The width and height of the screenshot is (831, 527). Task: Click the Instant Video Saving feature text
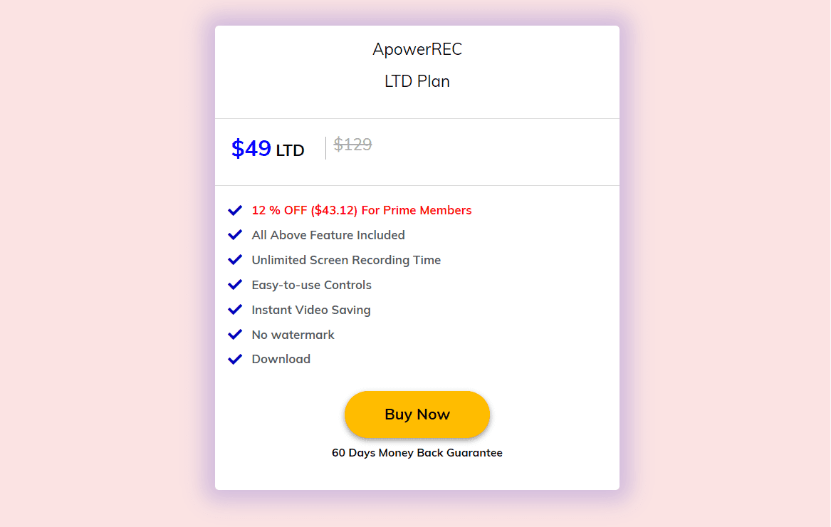[x=311, y=309]
